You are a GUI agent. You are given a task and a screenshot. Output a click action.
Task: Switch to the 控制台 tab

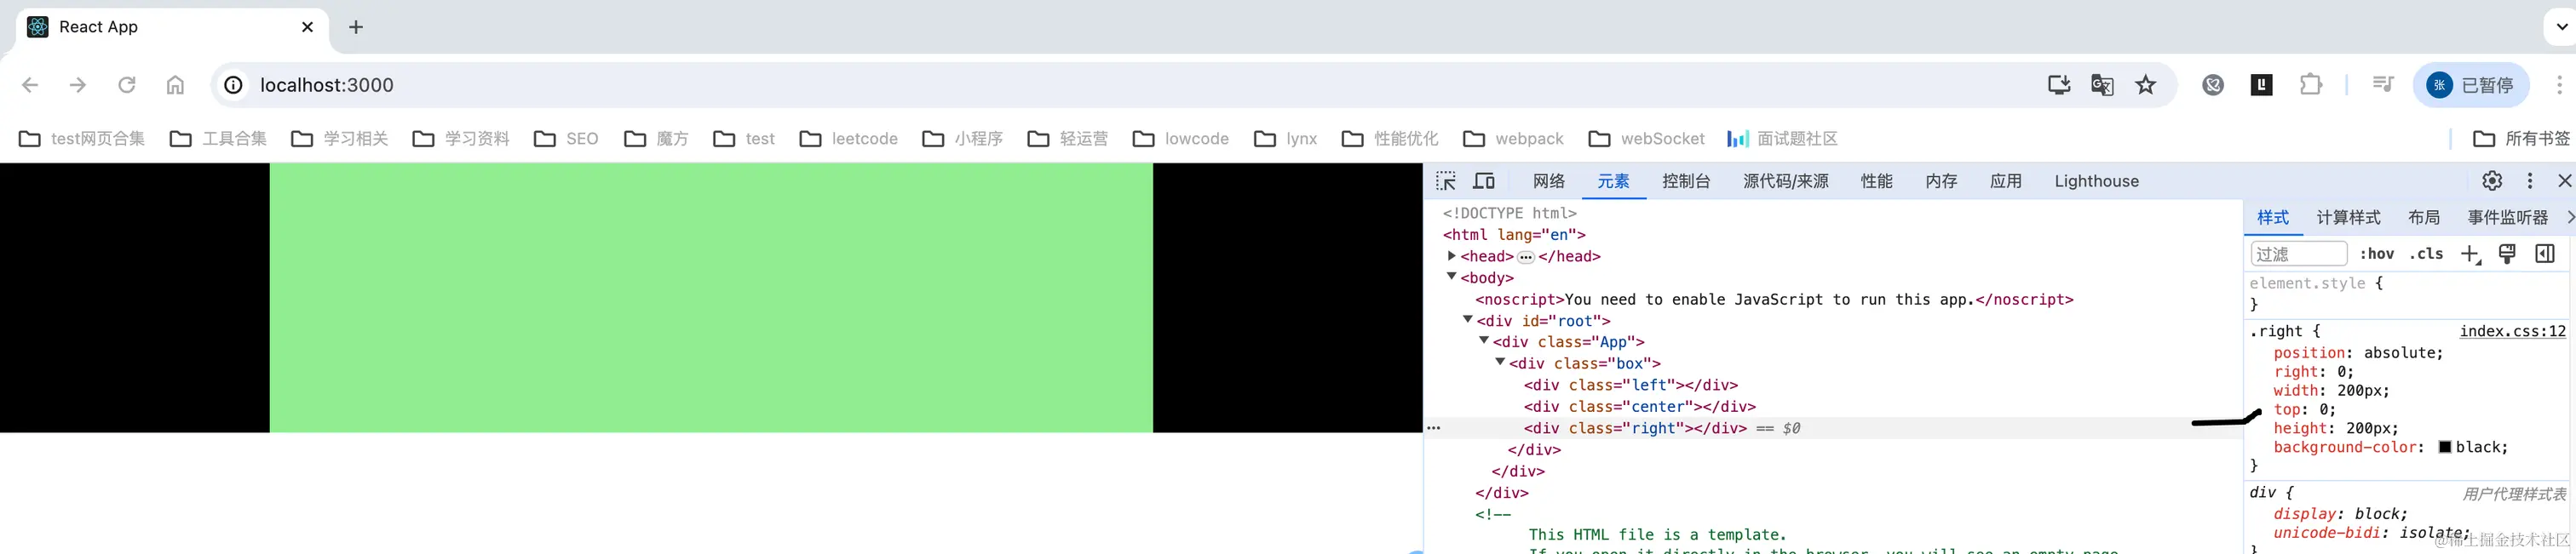(1686, 180)
